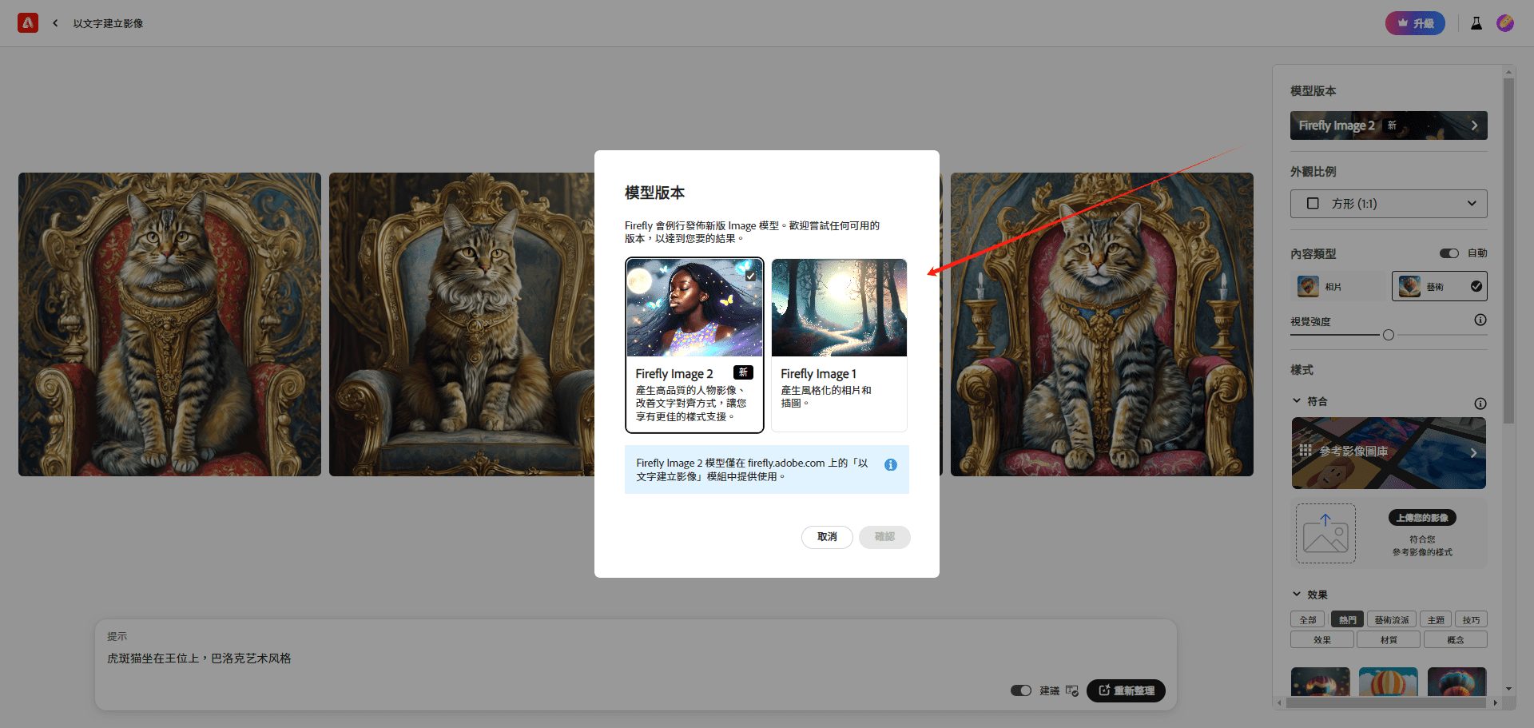
Task: Click the panel horizontal scrollbar left arrow
Action: 1279,703
